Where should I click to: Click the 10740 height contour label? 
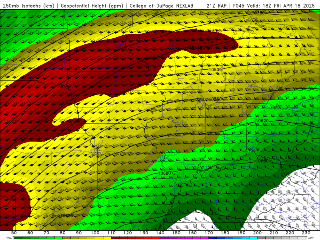point(209,214)
